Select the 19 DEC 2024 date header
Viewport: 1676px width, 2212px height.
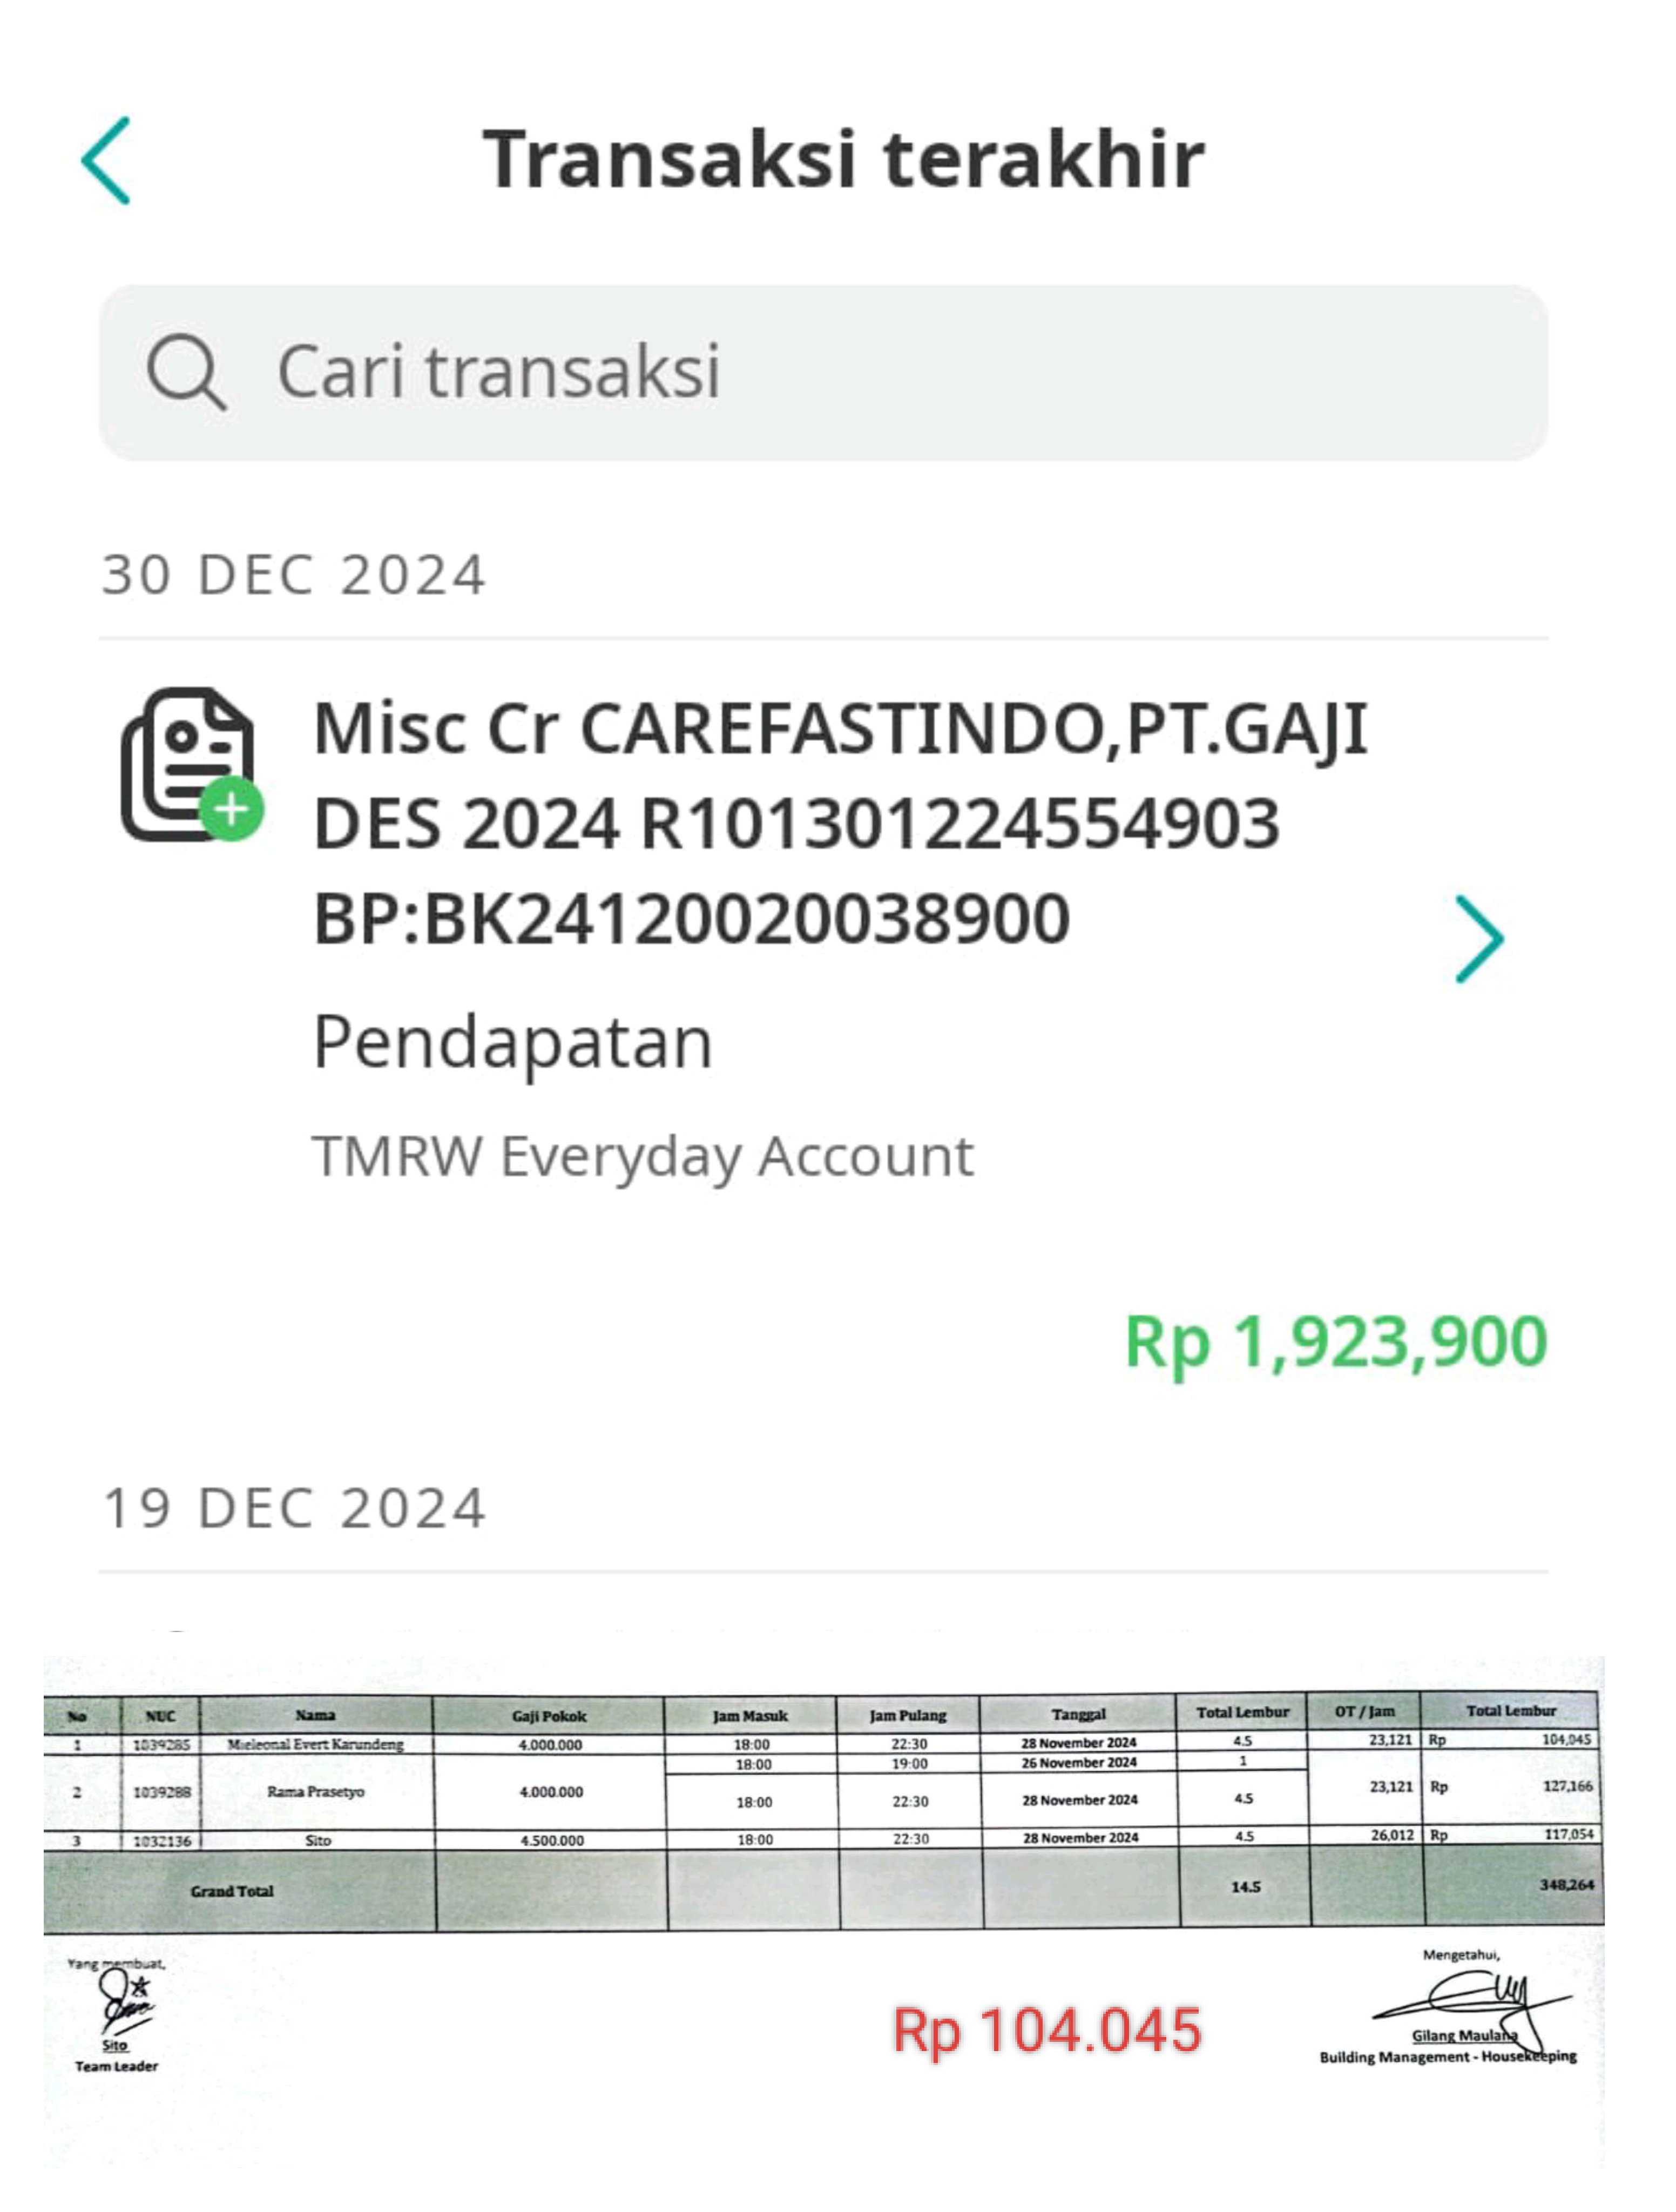coord(294,1508)
